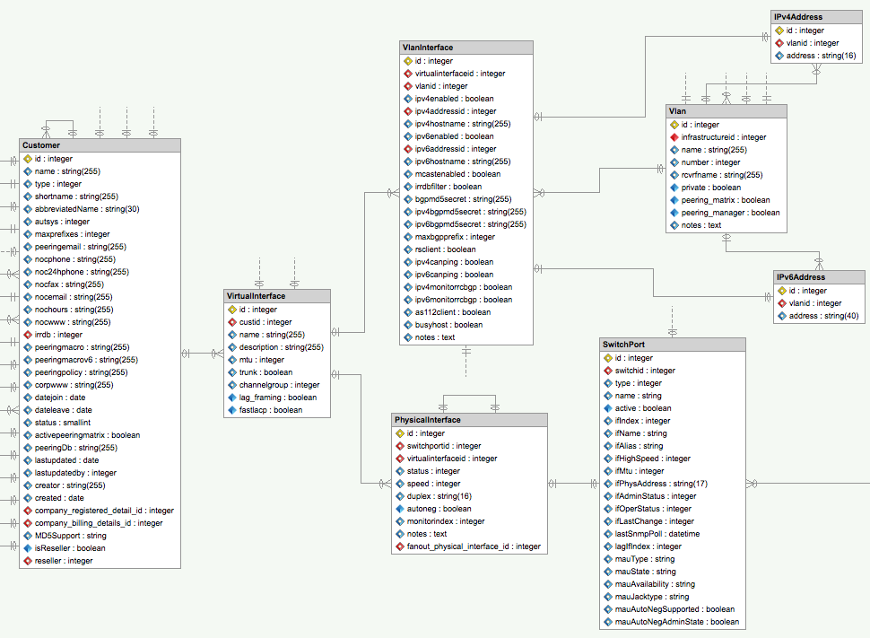Click the field 'busyhost : boolean'

[448, 326]
